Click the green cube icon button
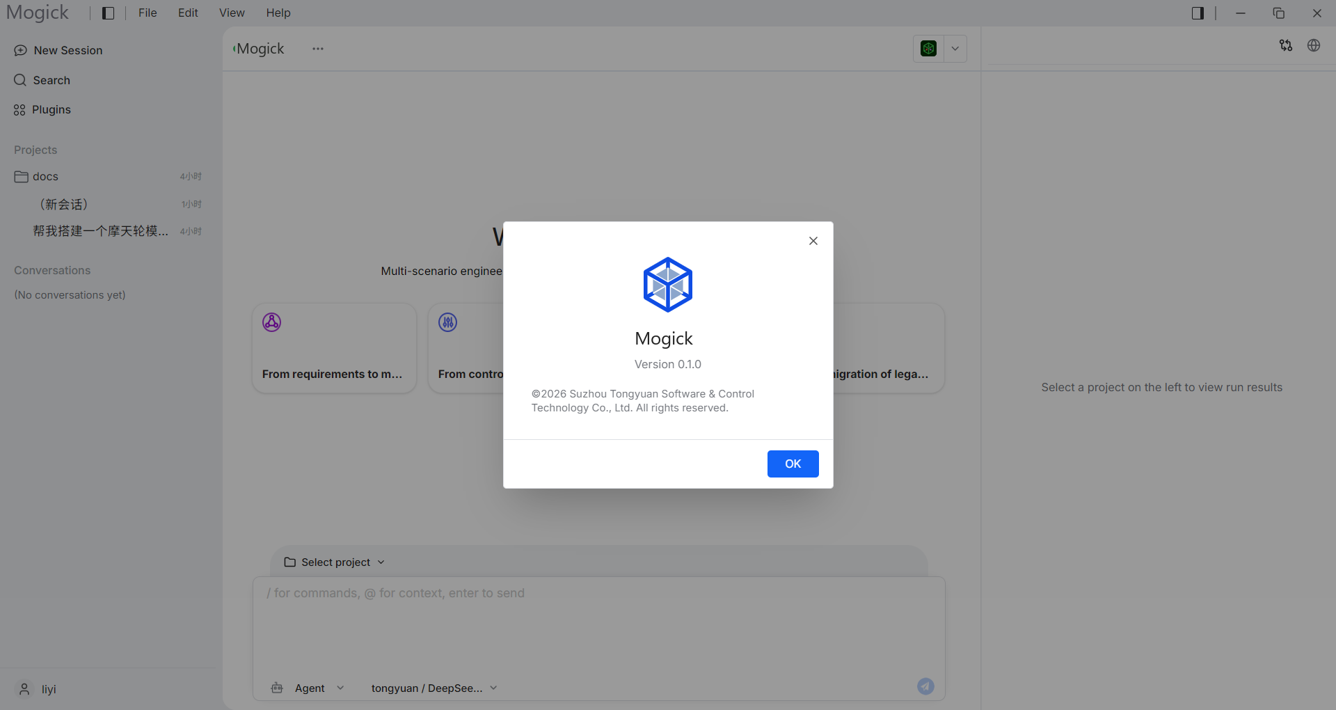 click(928, 49)
